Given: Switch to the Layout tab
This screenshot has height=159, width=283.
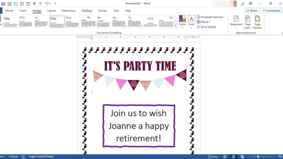Looking at the screenshot, I should pos(52,11).
